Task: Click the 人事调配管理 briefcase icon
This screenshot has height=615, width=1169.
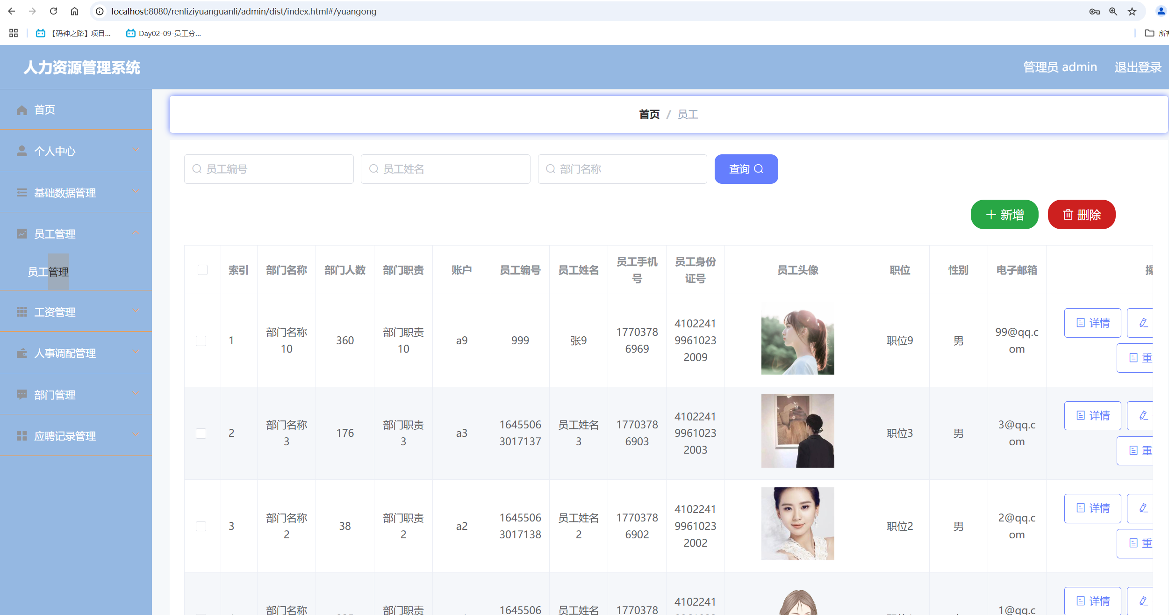Action: click(x=22, y=353)
